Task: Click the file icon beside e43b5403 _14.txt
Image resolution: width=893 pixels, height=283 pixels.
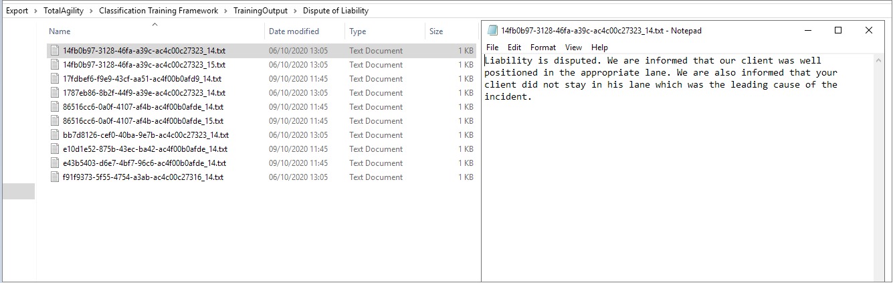Action: coord(56,163)
